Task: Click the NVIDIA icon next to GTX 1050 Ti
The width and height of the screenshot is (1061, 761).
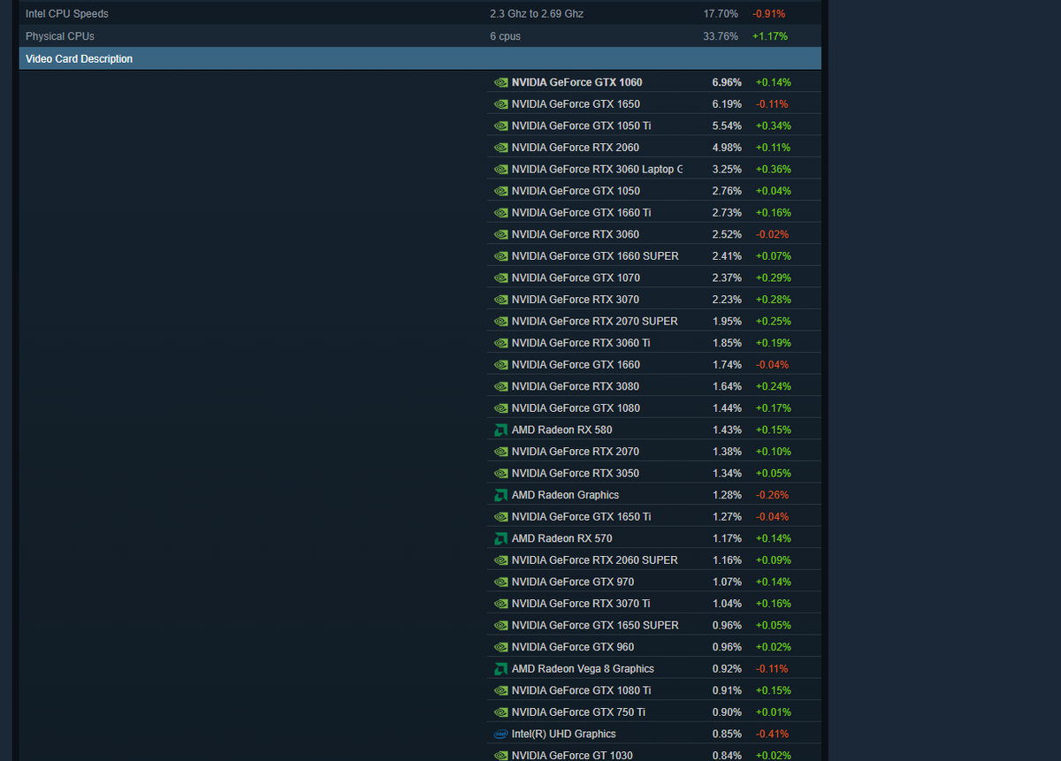Action: [x=500, y=126]
